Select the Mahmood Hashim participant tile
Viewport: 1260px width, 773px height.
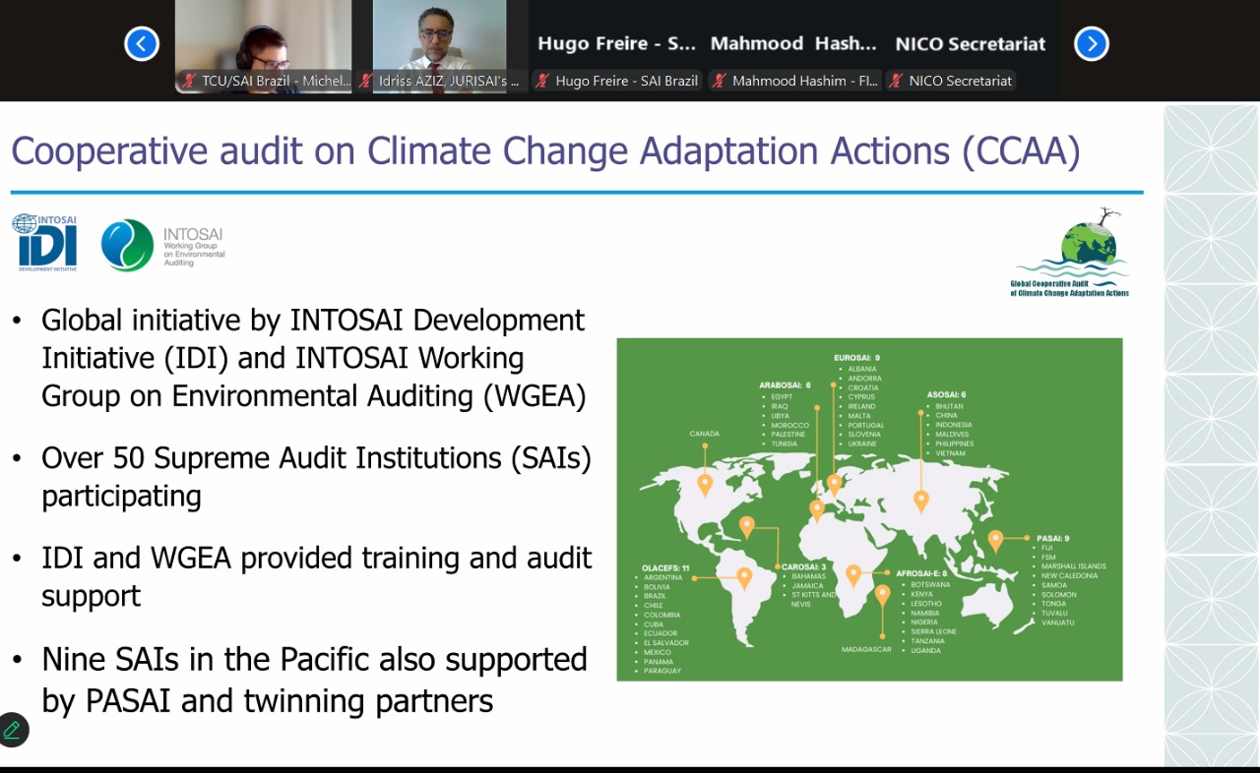point(793,44)
